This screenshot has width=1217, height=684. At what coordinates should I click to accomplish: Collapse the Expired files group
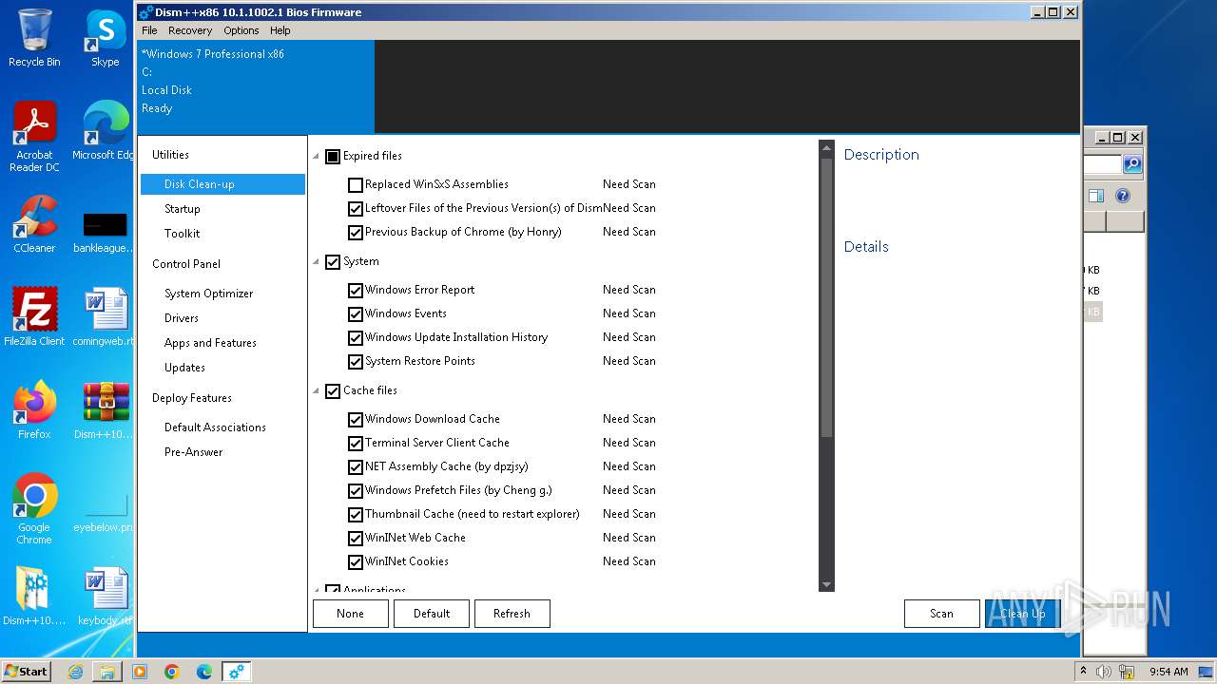click(317, 157)
